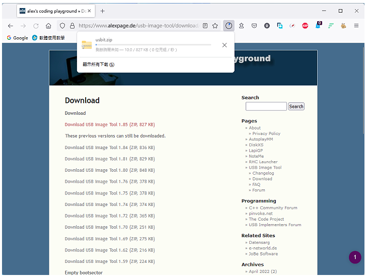
Task: Cancel the usbit.zip download
Action: pyautogui.click(x=225, y=45)
